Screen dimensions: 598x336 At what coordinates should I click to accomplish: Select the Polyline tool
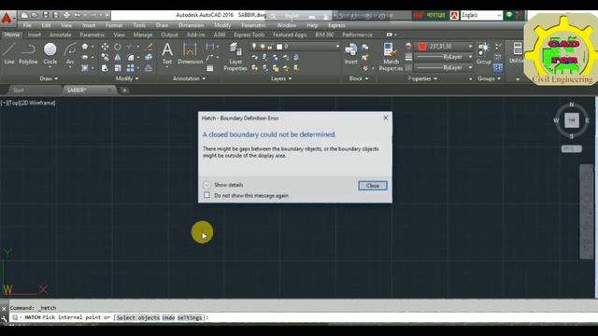[x=28, y=53]
